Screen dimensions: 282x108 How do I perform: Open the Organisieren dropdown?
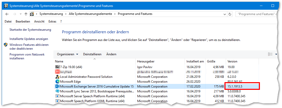[67, 54]
